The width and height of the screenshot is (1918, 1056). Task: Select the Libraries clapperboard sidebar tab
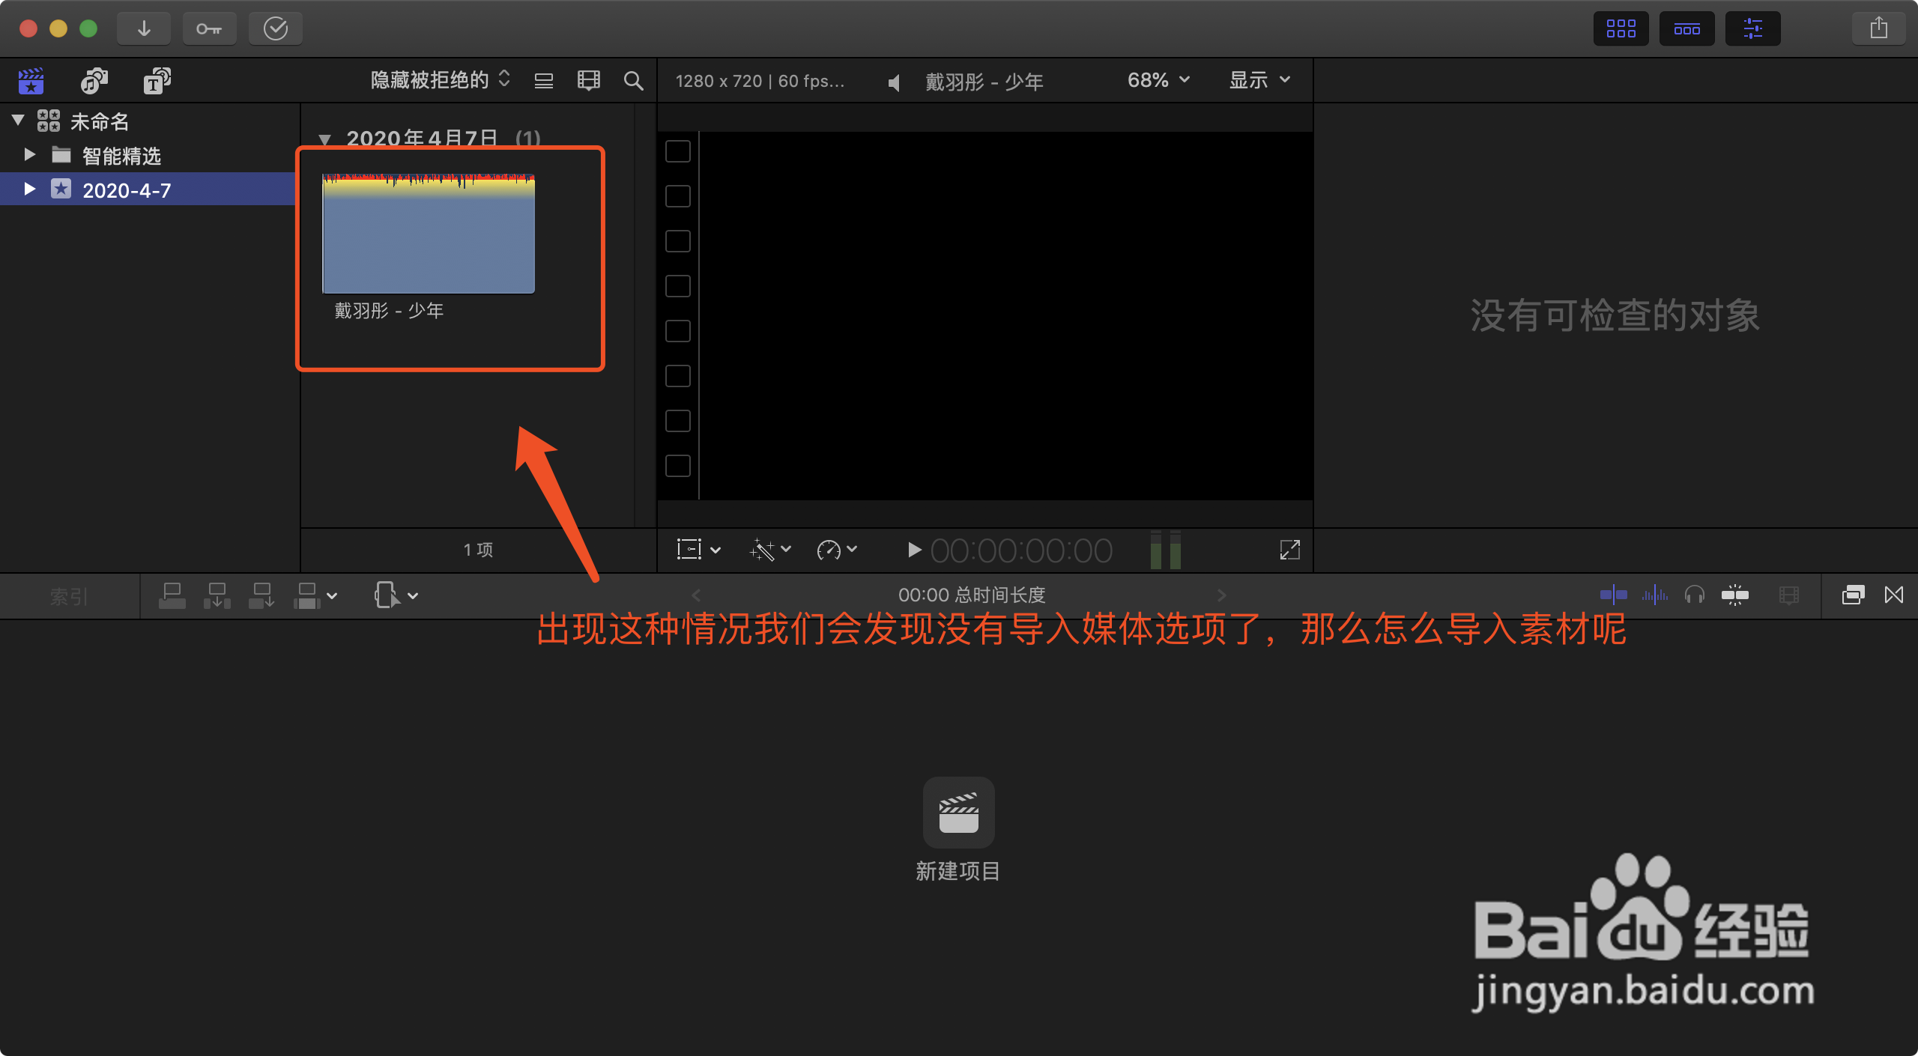[30, 80]
